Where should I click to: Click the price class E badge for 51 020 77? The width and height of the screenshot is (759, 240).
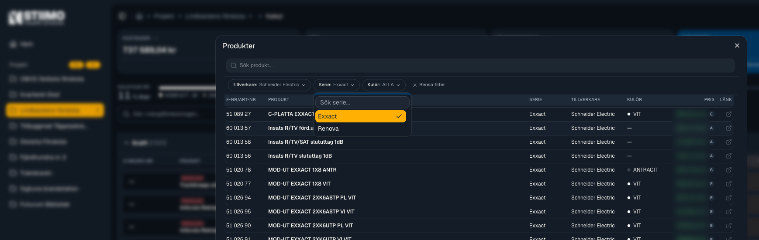tap(711, 184)
